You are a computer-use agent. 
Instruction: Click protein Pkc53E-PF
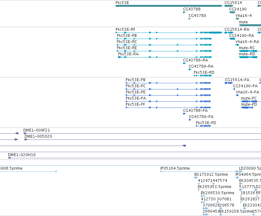(x=135, y=104)
